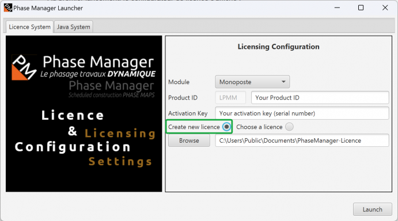Screen dimensions: 398x221
Task: Click the licence folder path field
Action: (302, 140)
